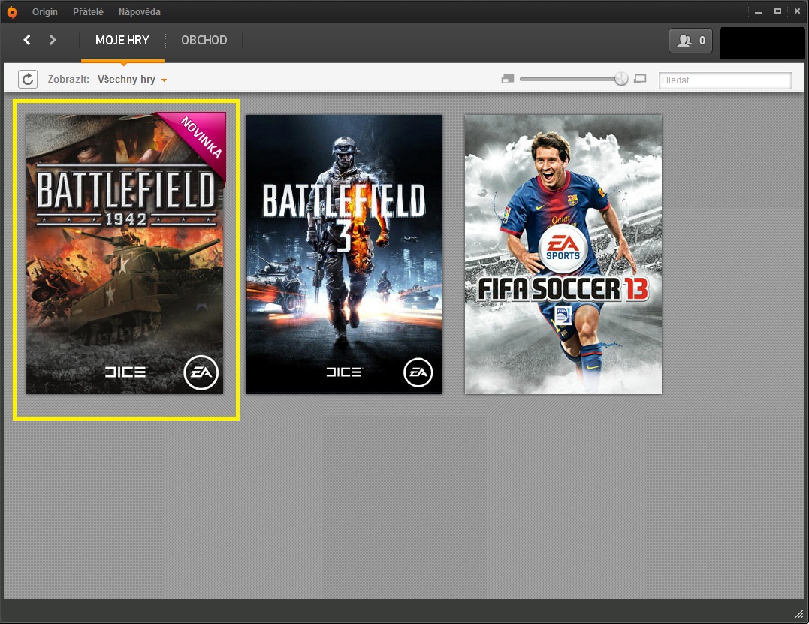Click the window resize grip
The image size is (809, 624).
pos(798,613)
